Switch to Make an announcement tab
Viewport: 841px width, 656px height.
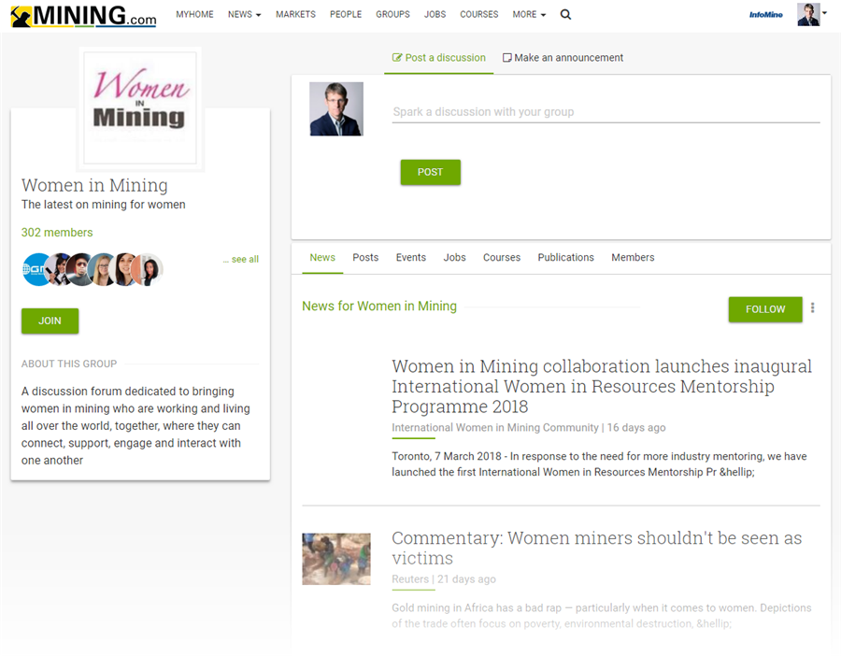coord(563,58)
